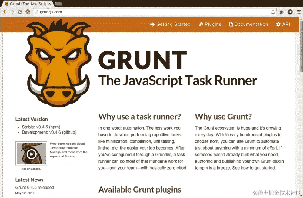Click the Grunt boar logo
Screen dimensions: 303x198
coord(58,63)
